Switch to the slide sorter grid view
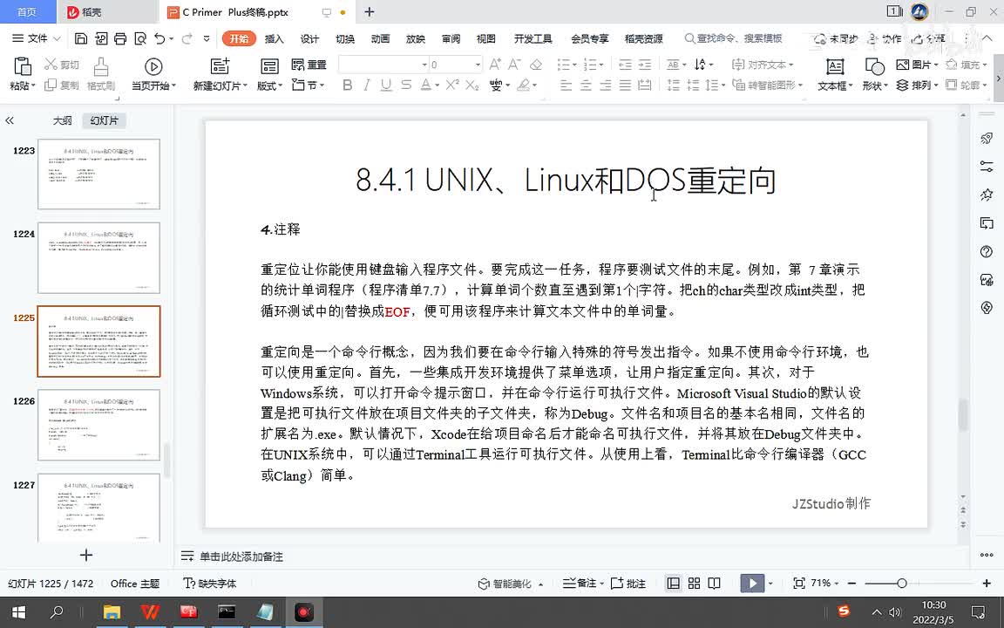The image size is (1004, 628). click(694, 584)
